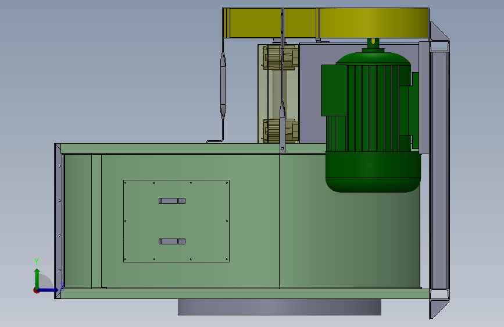The width and height of the screenshot is (504, 327).
Task: Click the red origin point of triad
Action: (36, 290)
